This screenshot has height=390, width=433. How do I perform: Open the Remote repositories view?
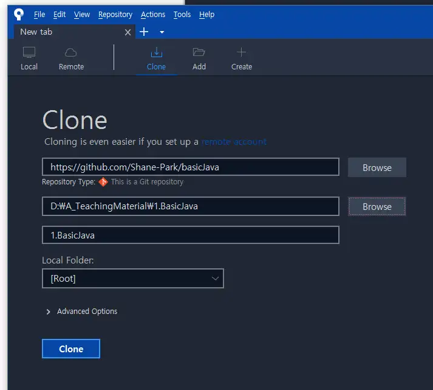[71, 58]
